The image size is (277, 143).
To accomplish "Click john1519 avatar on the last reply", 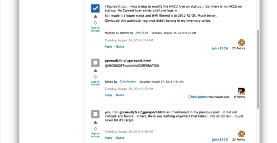I will tap(241, 134).
